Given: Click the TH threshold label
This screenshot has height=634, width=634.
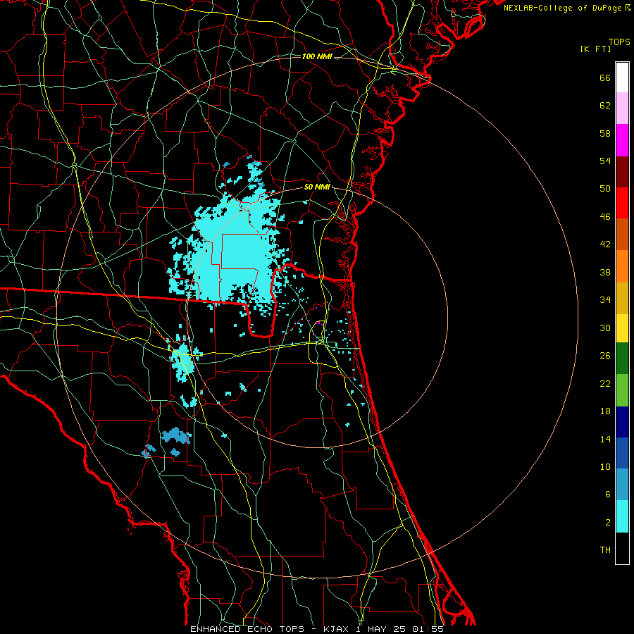Looking at the screenshot, I should 605,550.
